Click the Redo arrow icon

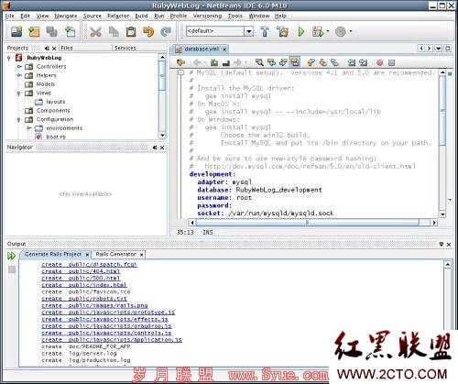pyautogui.click(x=166, y=31)
